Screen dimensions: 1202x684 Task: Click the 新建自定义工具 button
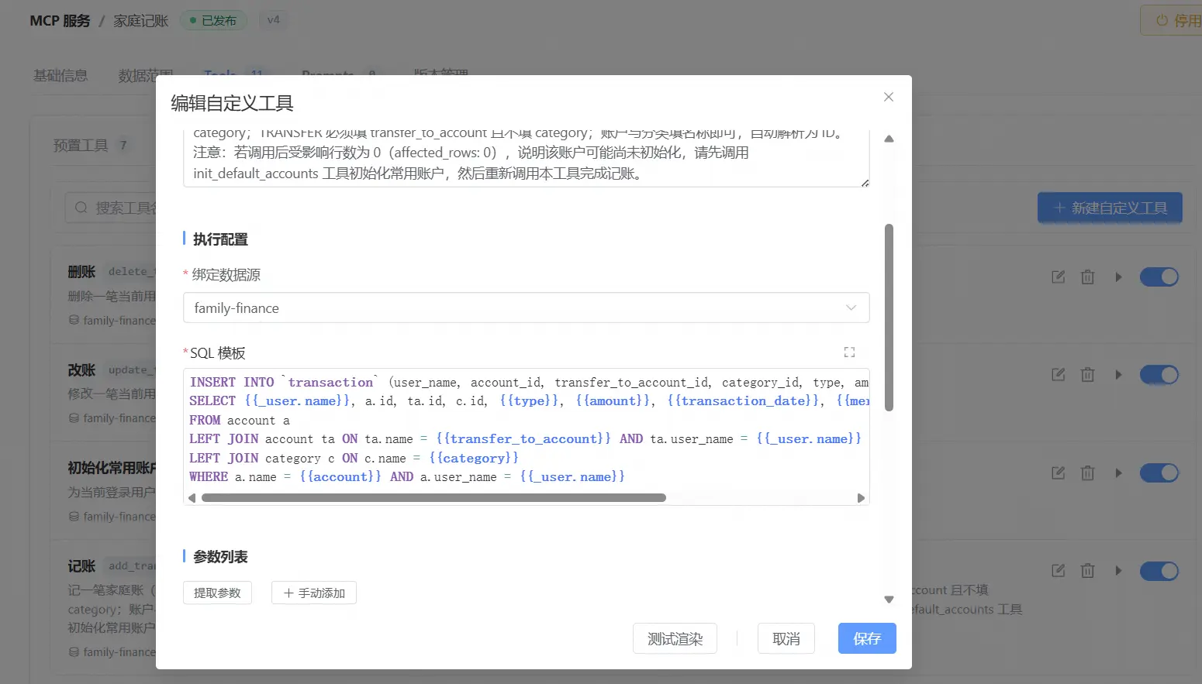1110,208
